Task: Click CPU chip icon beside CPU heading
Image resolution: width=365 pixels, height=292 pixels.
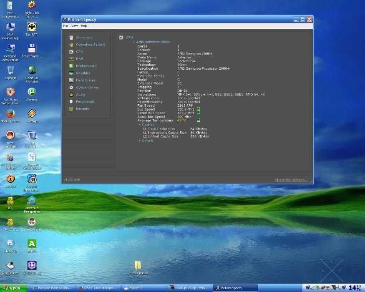Action: pyautogui.click(x=121, y=38)
